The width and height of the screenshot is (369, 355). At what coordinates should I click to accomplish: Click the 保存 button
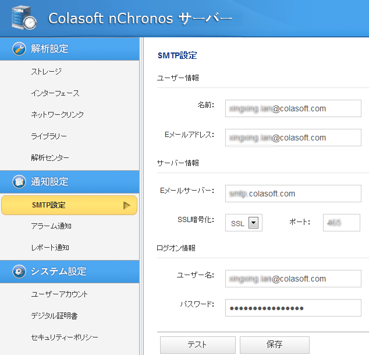274,345
